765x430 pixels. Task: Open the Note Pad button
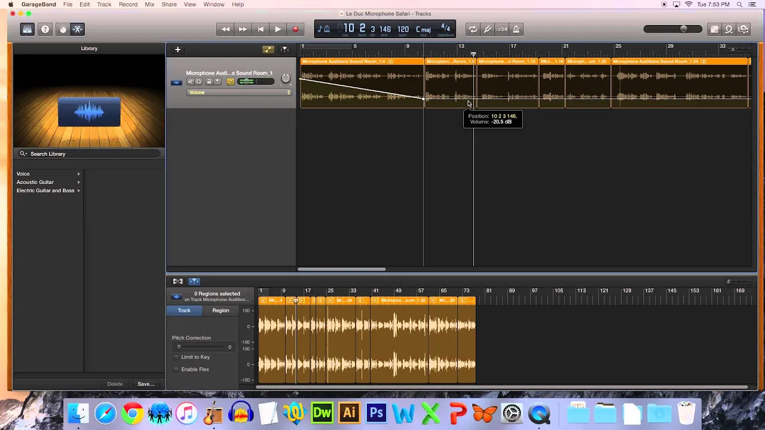click(715, 29)
